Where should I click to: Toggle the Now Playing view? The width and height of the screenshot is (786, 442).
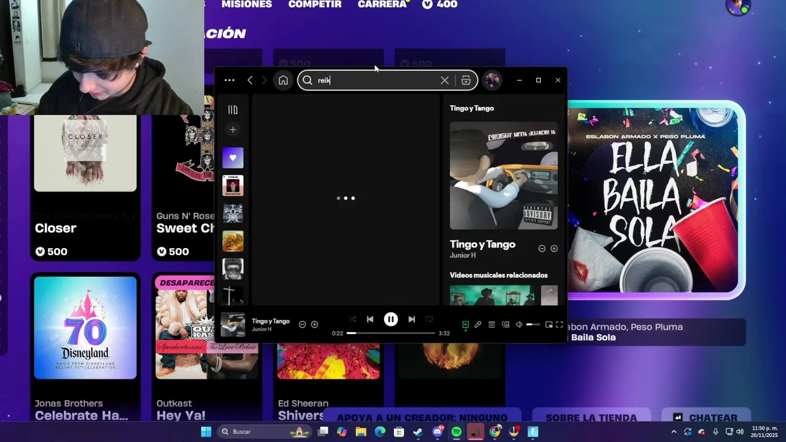[x=465, y=325]
